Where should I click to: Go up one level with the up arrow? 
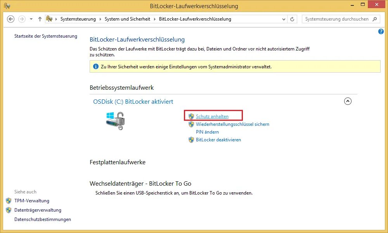pos(40,19)
